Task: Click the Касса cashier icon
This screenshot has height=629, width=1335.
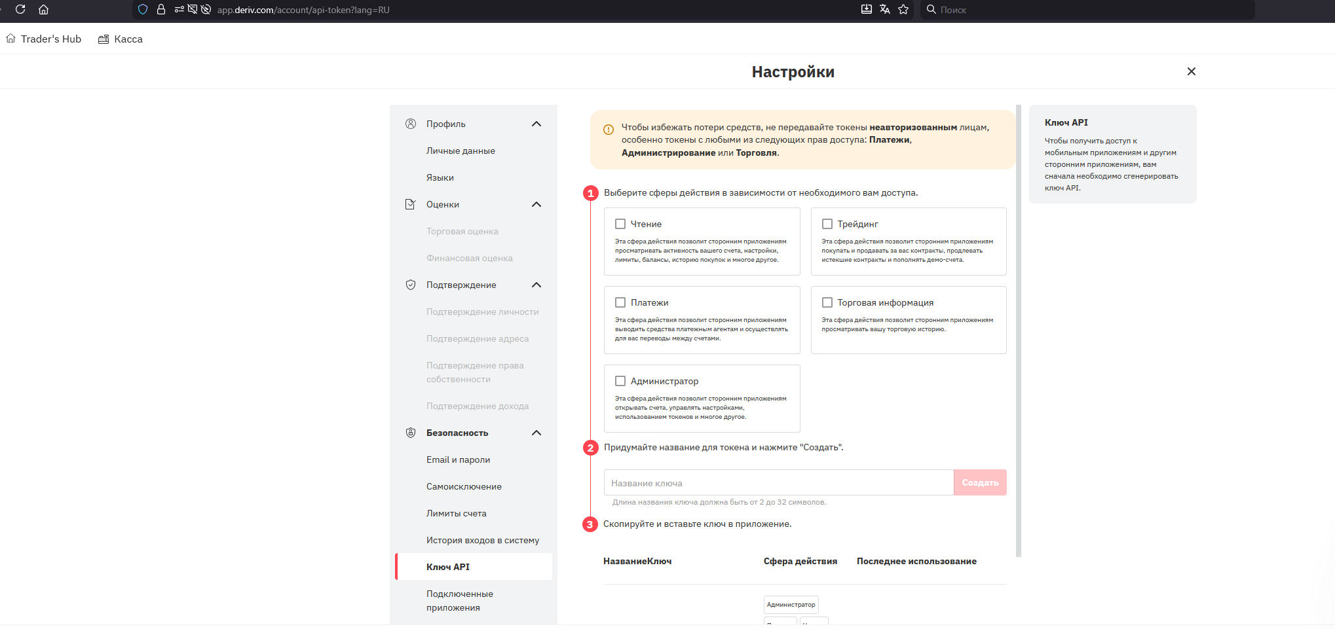Action: coord(103,39)
